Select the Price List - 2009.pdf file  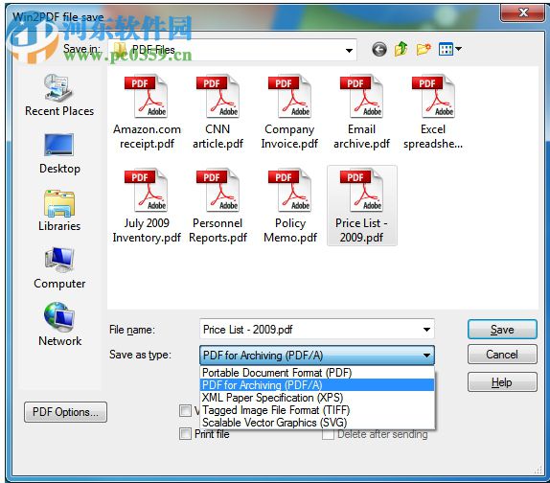coord(362,206)
